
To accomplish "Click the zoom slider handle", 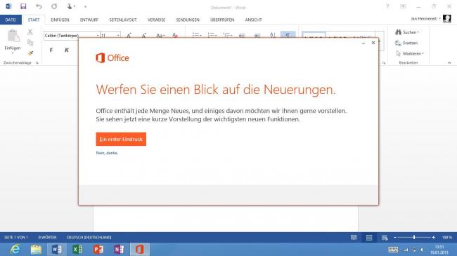I will click(x=414, y=237).
